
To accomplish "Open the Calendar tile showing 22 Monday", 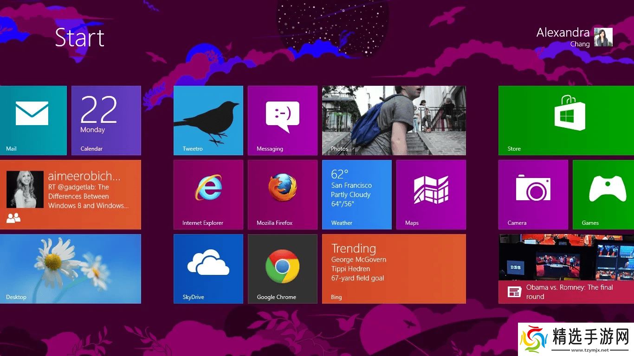I will coord(106,120).
